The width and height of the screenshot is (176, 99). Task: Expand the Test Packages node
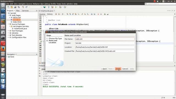pos(9,31)
